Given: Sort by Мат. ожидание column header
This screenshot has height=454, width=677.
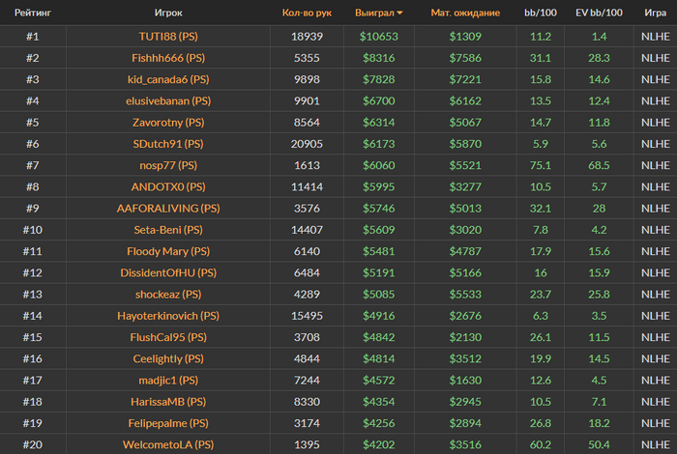Looking at the screenshot, I should pos(465,13).
